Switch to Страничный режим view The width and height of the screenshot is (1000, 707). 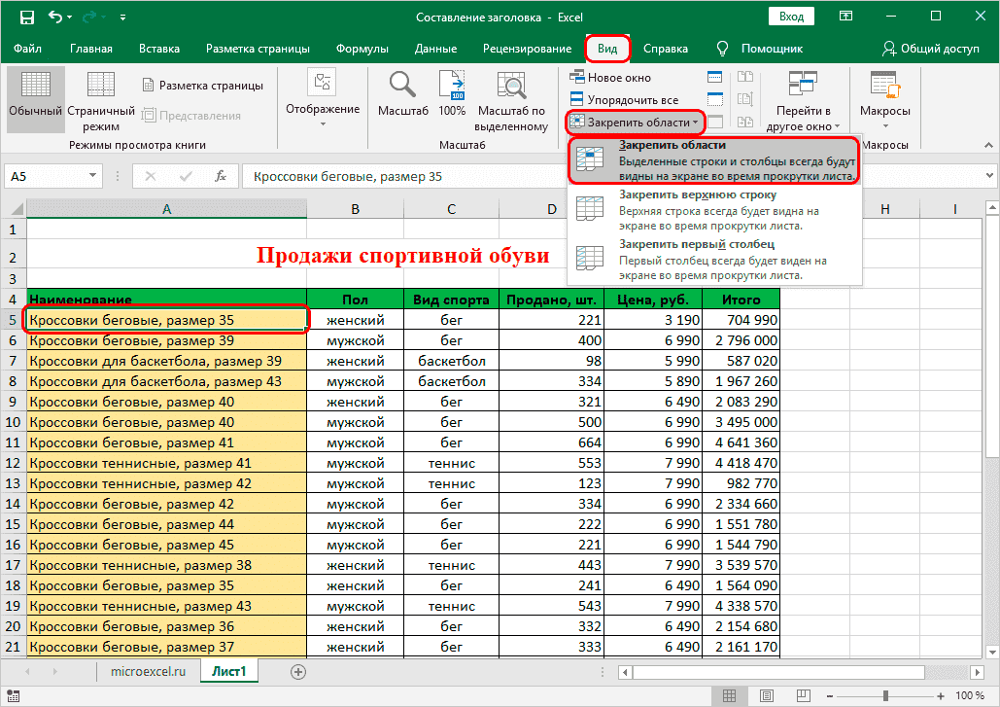point(102,92)
